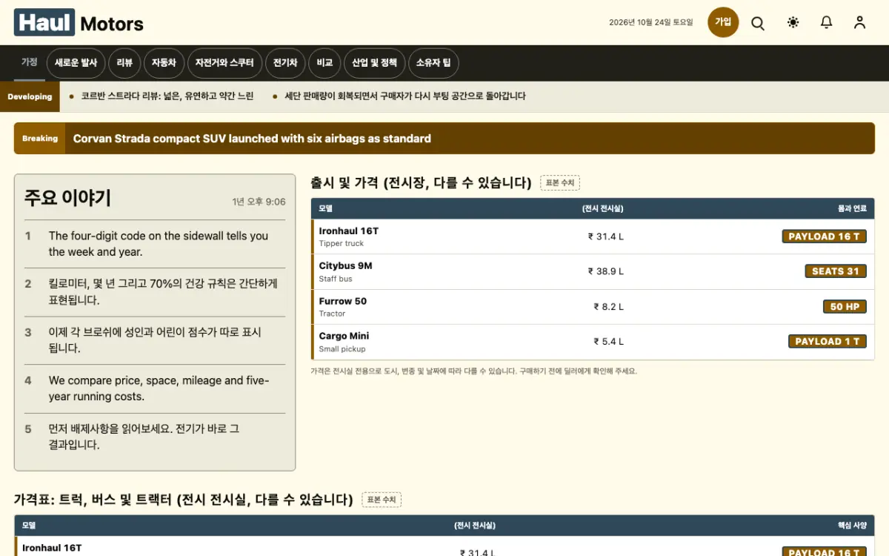Image resolution: width=889 pixels, height=556 pixels.
Task: Open ticker headline about 세단 판매량
Action: click(405, 96)
